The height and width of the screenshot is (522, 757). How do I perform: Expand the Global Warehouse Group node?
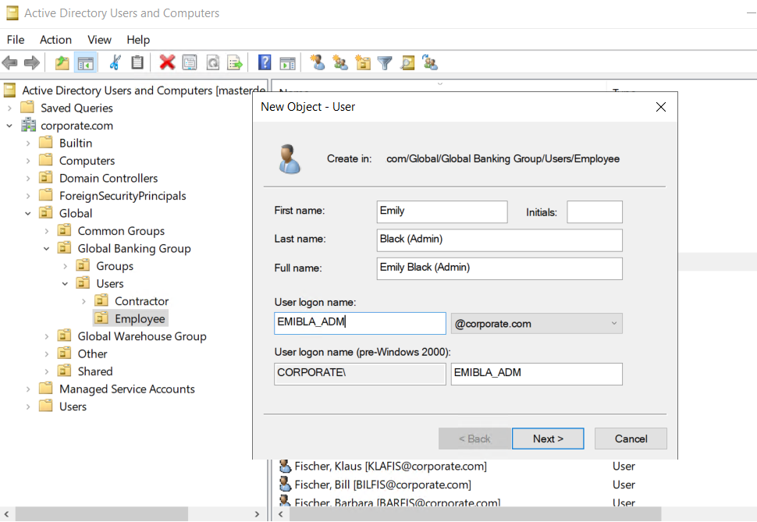46,336
